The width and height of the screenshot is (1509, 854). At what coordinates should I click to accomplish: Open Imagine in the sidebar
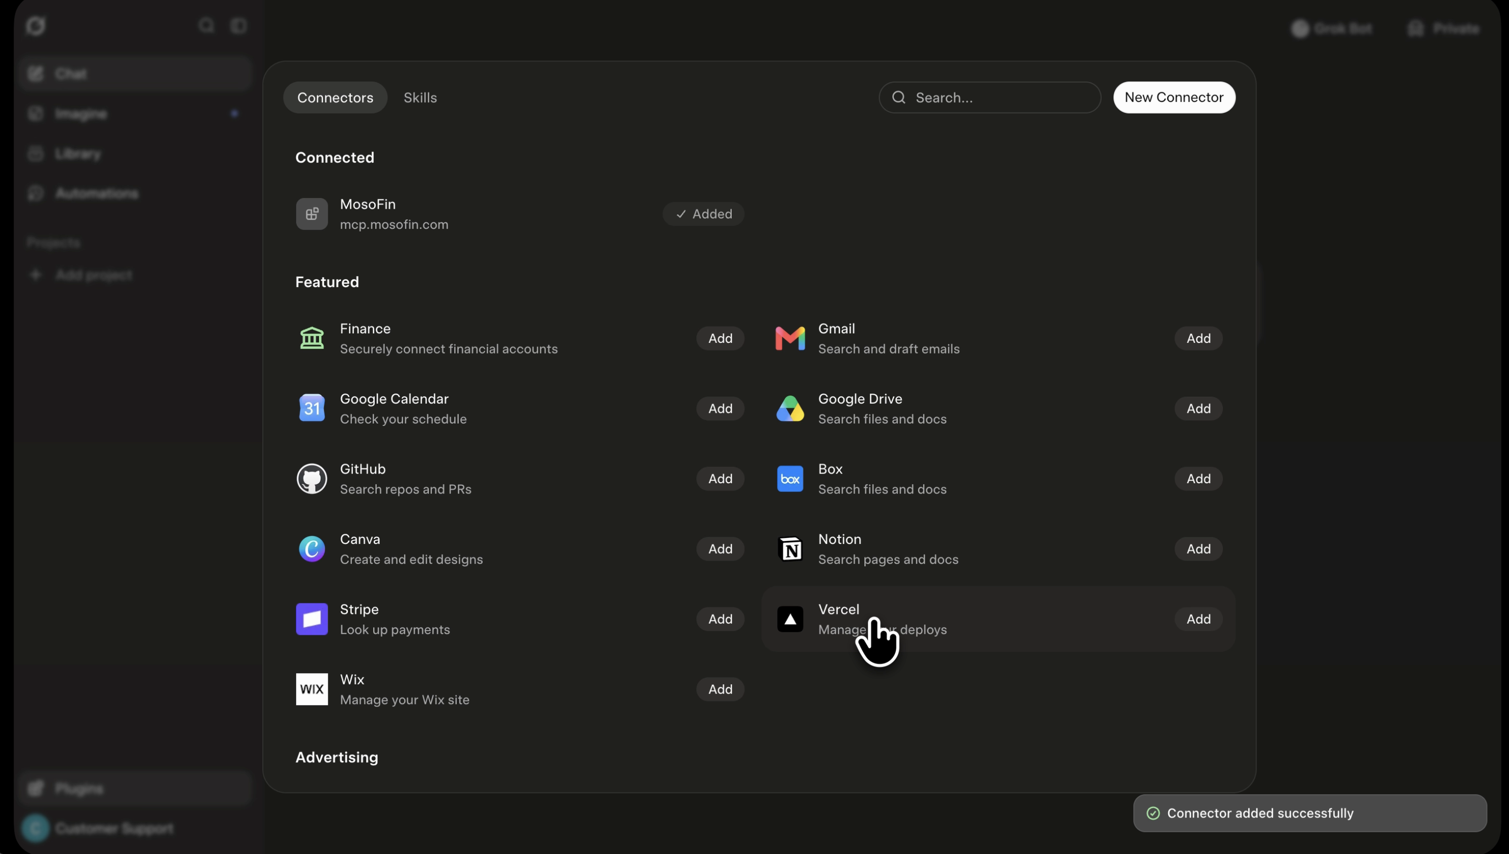pos(135,114)
